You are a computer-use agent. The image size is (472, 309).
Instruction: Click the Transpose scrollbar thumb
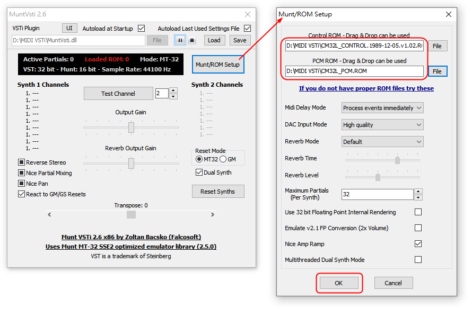tap(131, 214)
